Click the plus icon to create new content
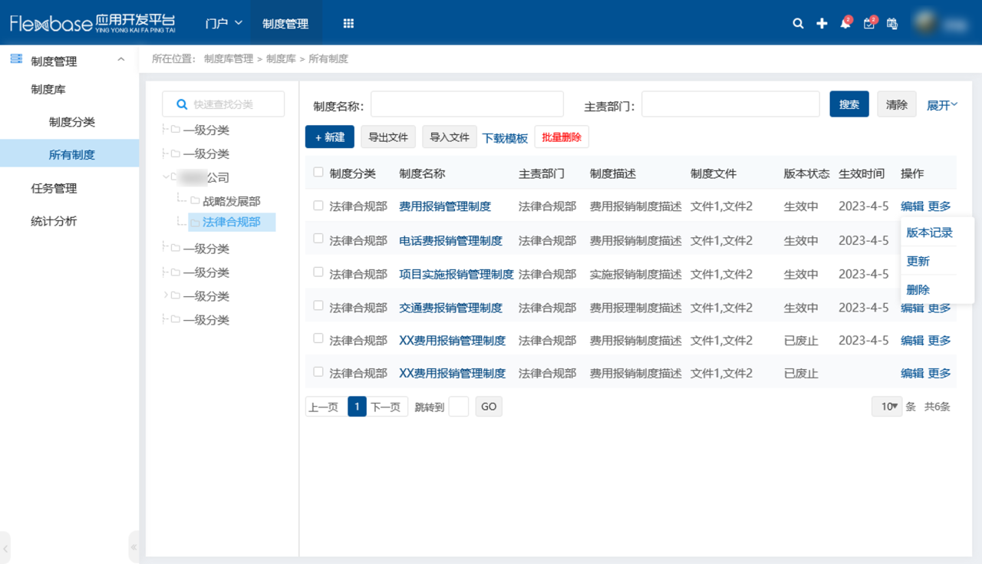982x564 pixels. [x=822, y=23]
